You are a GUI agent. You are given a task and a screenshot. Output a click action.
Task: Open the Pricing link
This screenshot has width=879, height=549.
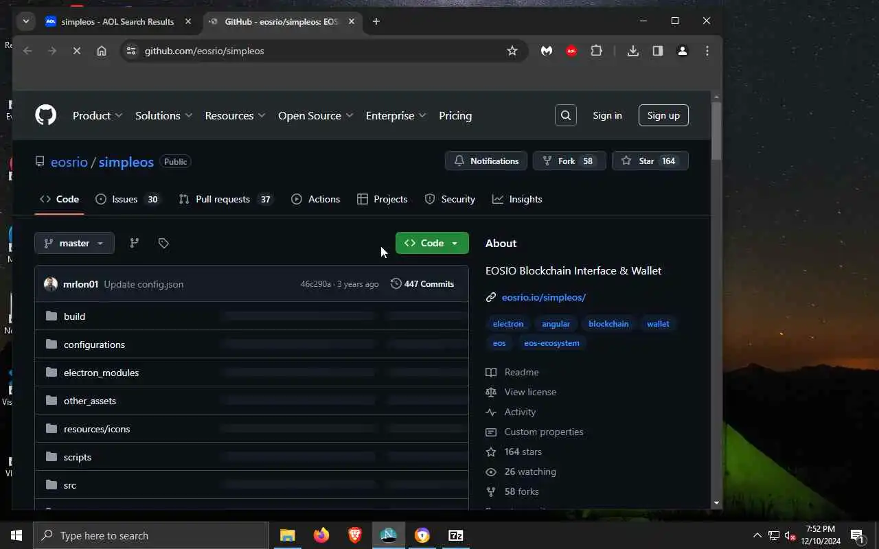455,115
